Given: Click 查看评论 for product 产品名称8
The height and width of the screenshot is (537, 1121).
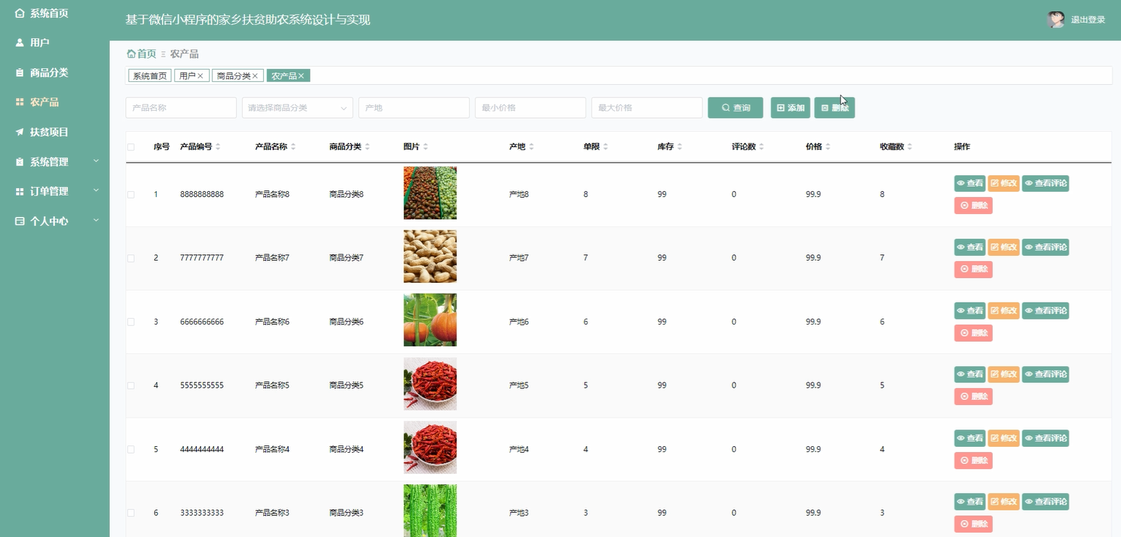Looking at the screenshot, I should click(1046, 183).
